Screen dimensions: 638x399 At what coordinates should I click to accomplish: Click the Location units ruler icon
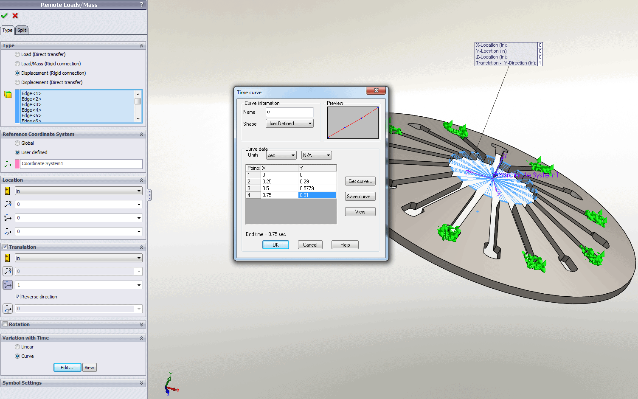[7, 191]
